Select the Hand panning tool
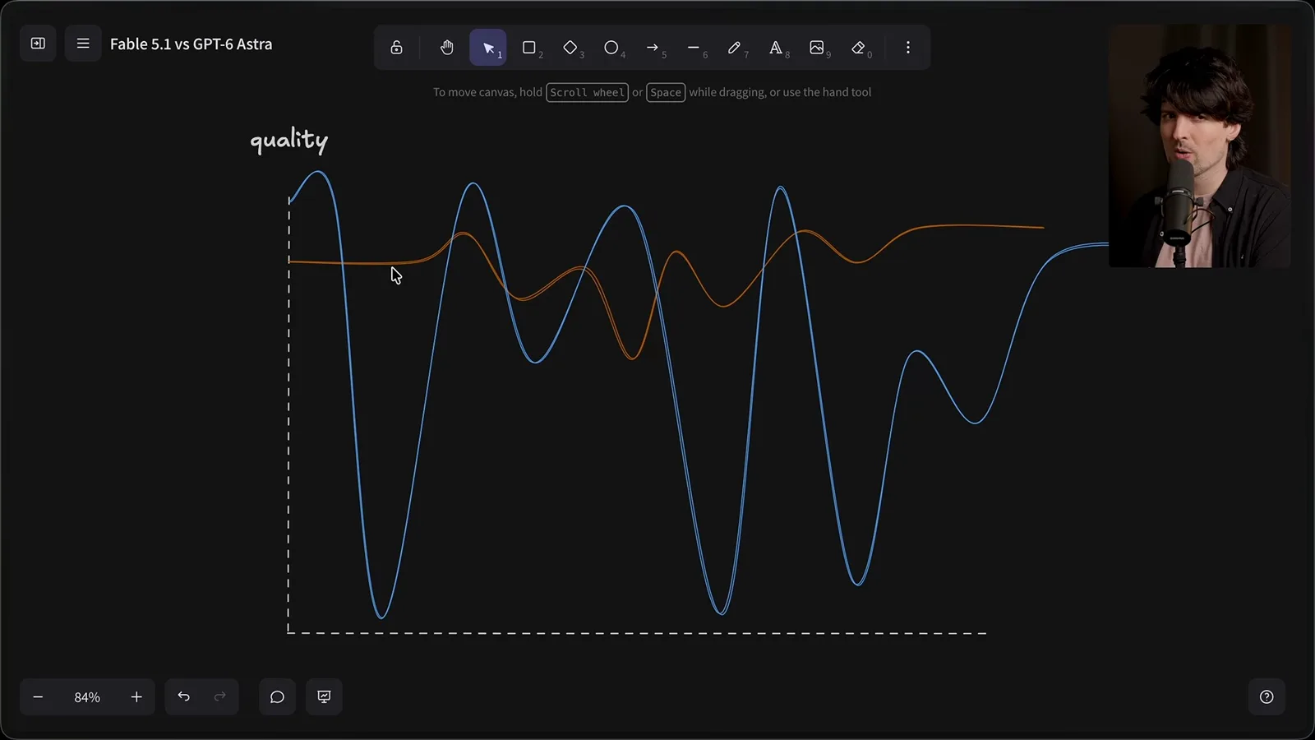The height and width of the screenshot is (740, 1315). pos(446,48)
